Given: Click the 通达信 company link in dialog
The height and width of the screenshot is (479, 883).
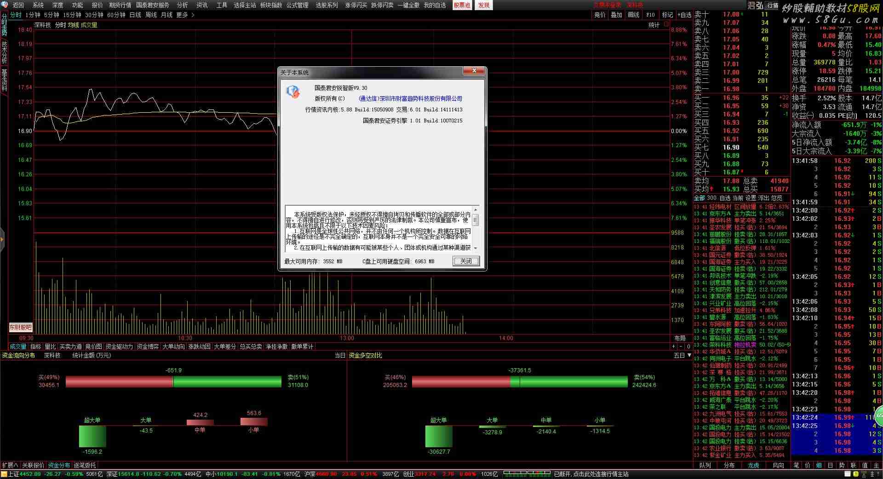Looking at the screenshot, I should coord(410,98).
